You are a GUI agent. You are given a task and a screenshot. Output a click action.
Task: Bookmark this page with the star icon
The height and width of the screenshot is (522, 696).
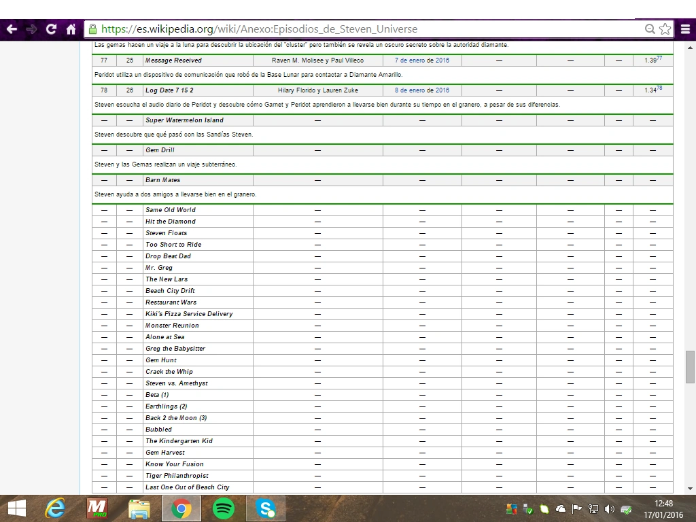coord(665,29)
